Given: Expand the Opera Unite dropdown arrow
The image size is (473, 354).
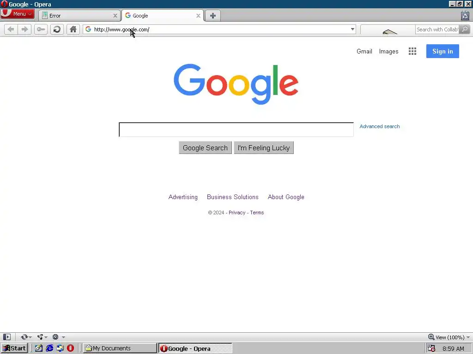Looking at the screenshot, I should coord(46,337).
